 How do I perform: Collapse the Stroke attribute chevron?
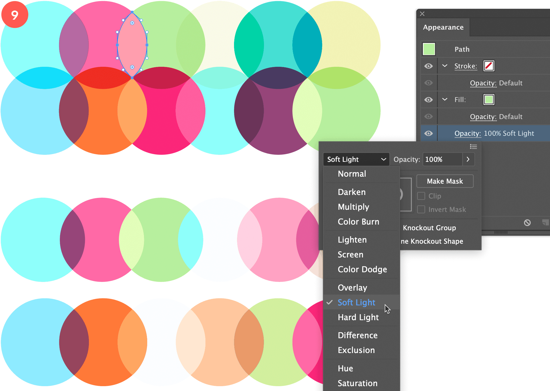point(445,66)
